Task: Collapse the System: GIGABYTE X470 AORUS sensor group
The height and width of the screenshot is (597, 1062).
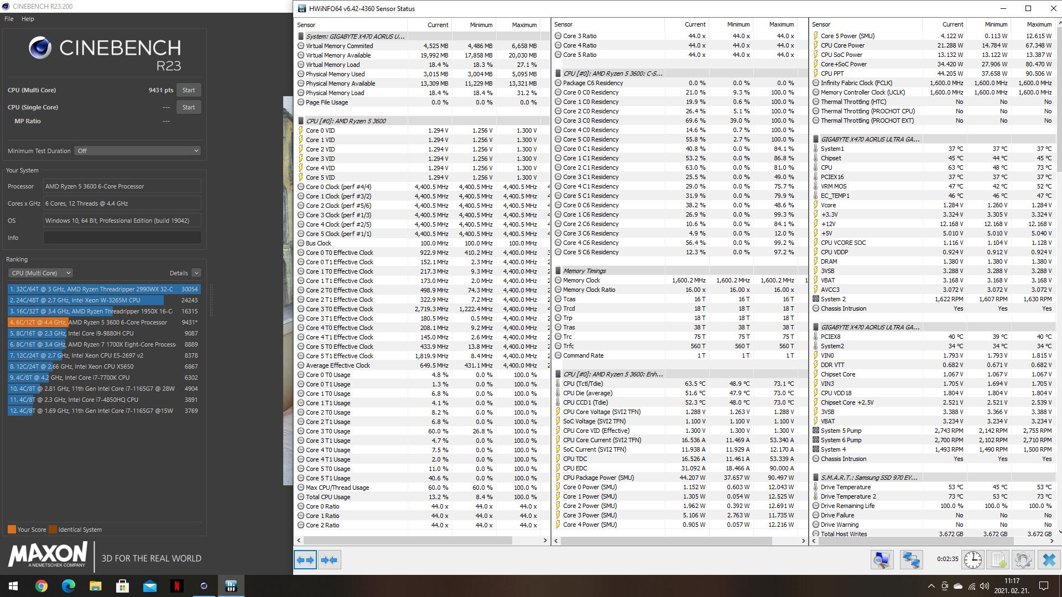Action: click(x=301, y=36)
